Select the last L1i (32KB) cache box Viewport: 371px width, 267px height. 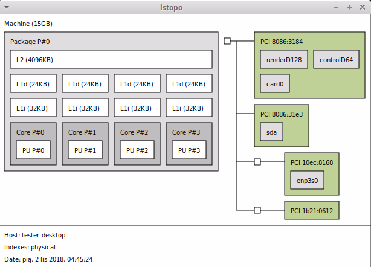point(189,108)
